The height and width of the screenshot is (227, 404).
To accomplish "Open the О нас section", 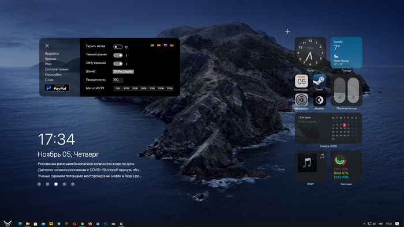I will coord(49,80).
